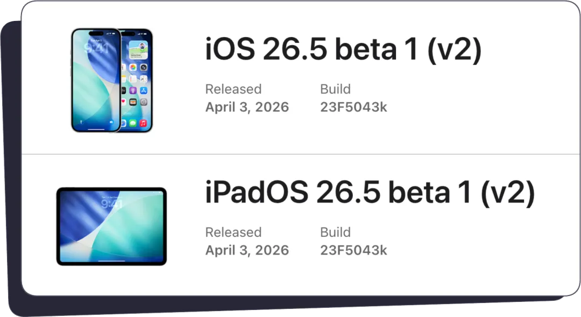The height and width of the screenshot is (317, 581).
Task: Tap the Messages app icon on iPhone image
Action: click(x=133, y=123)
